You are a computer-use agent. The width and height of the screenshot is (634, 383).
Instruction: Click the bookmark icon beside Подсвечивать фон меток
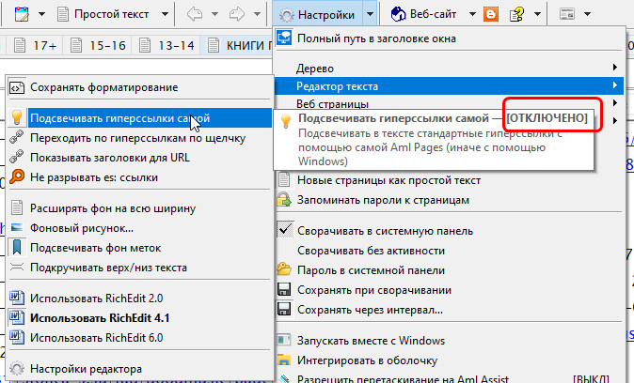[x=17, y=248]
